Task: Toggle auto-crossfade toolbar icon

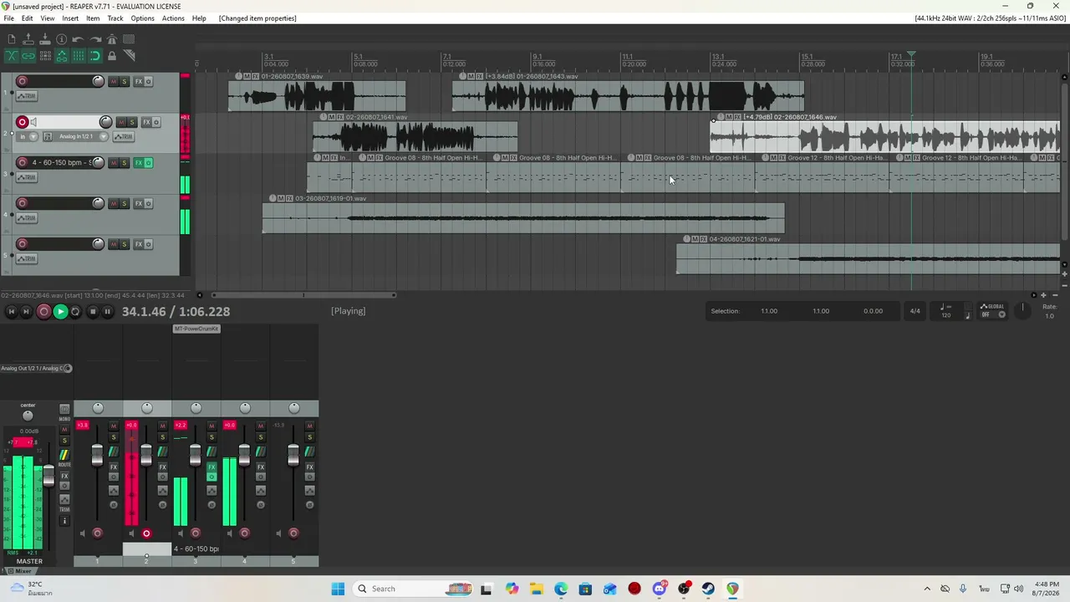Action: coord(11,56)
